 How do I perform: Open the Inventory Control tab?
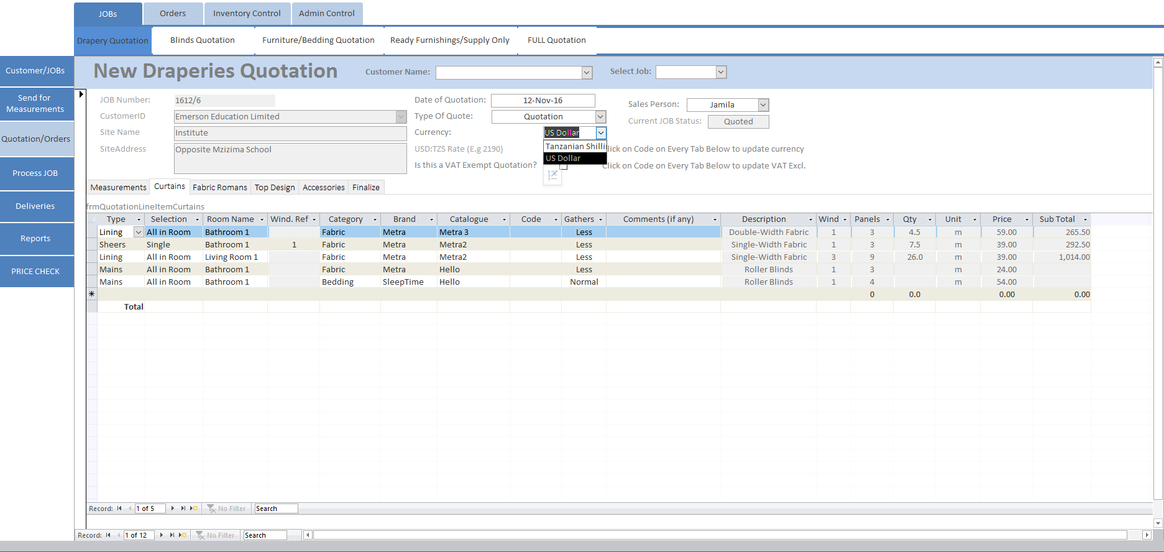click(x=247, y=14)
